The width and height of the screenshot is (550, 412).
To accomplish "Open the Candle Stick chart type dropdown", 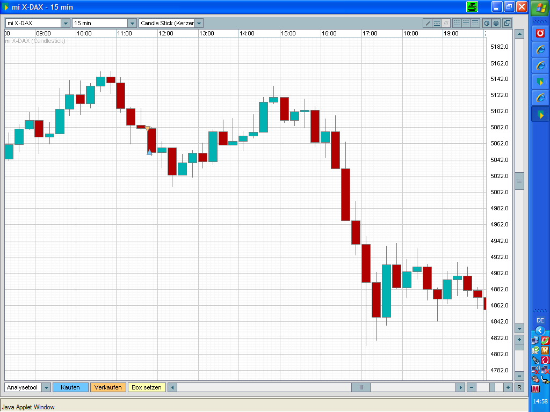I will (x=171, y=23).
